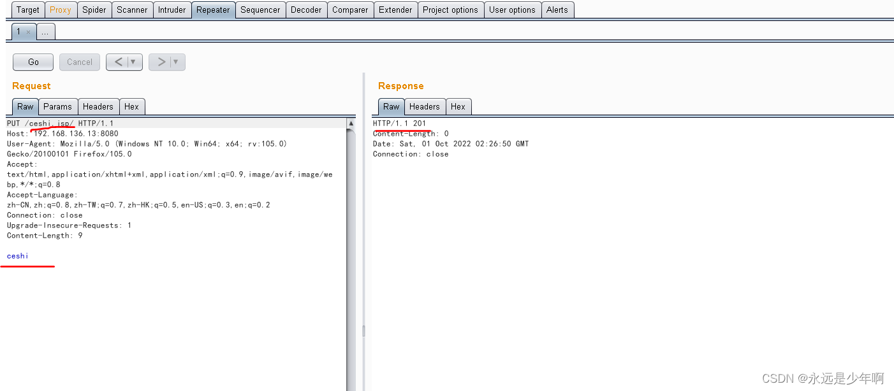Select the Request Raw tab
The image size is (894, 391).
[26, 106]
